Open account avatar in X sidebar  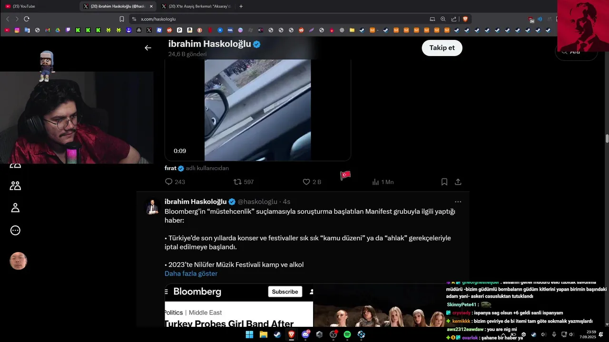tap(18, 261)
